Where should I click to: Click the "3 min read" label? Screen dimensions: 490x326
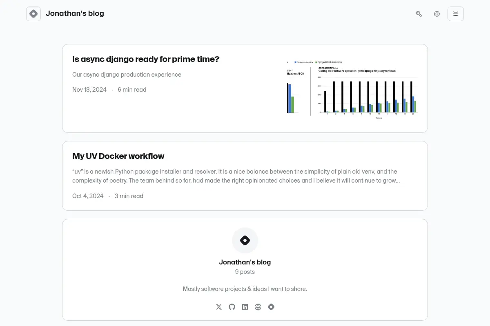click(x=129, y=196)
